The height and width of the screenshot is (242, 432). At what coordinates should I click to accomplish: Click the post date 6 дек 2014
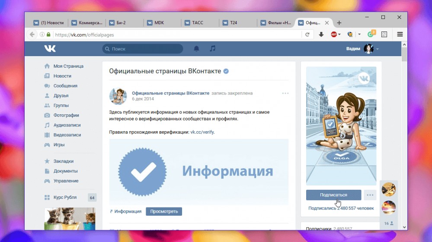(x=143, y=99)
